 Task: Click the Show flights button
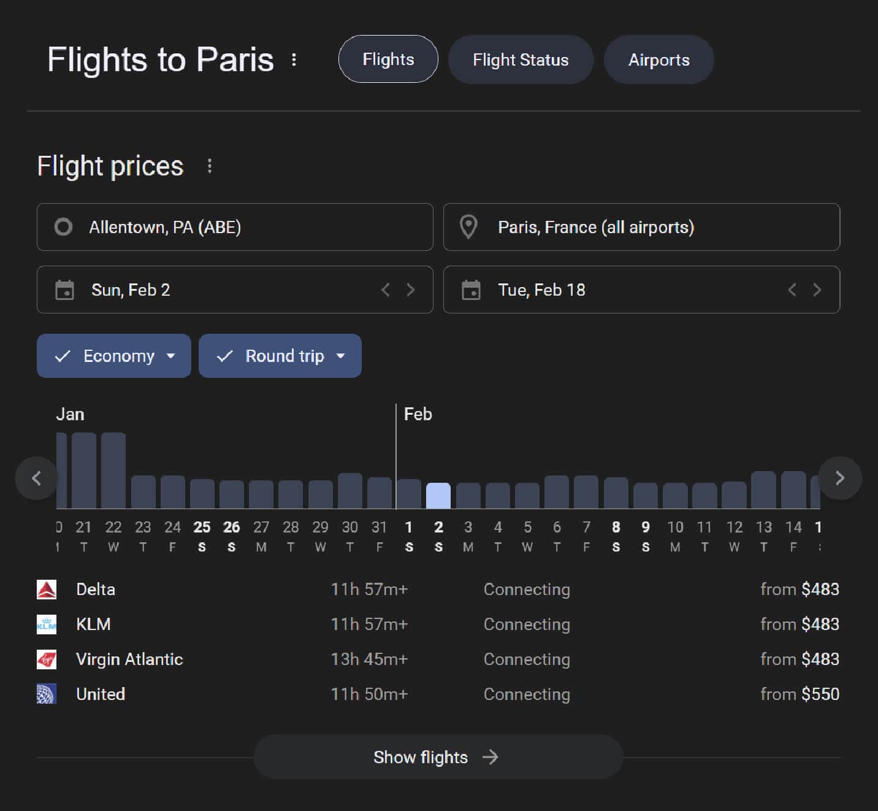tap(438, 757)
